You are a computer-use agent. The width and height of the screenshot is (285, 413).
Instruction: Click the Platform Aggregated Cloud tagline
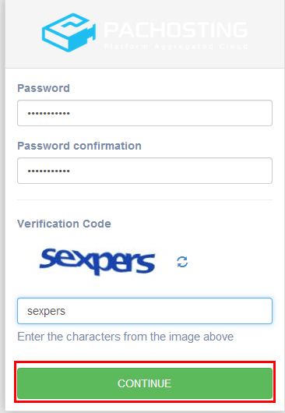pos(175,47)
